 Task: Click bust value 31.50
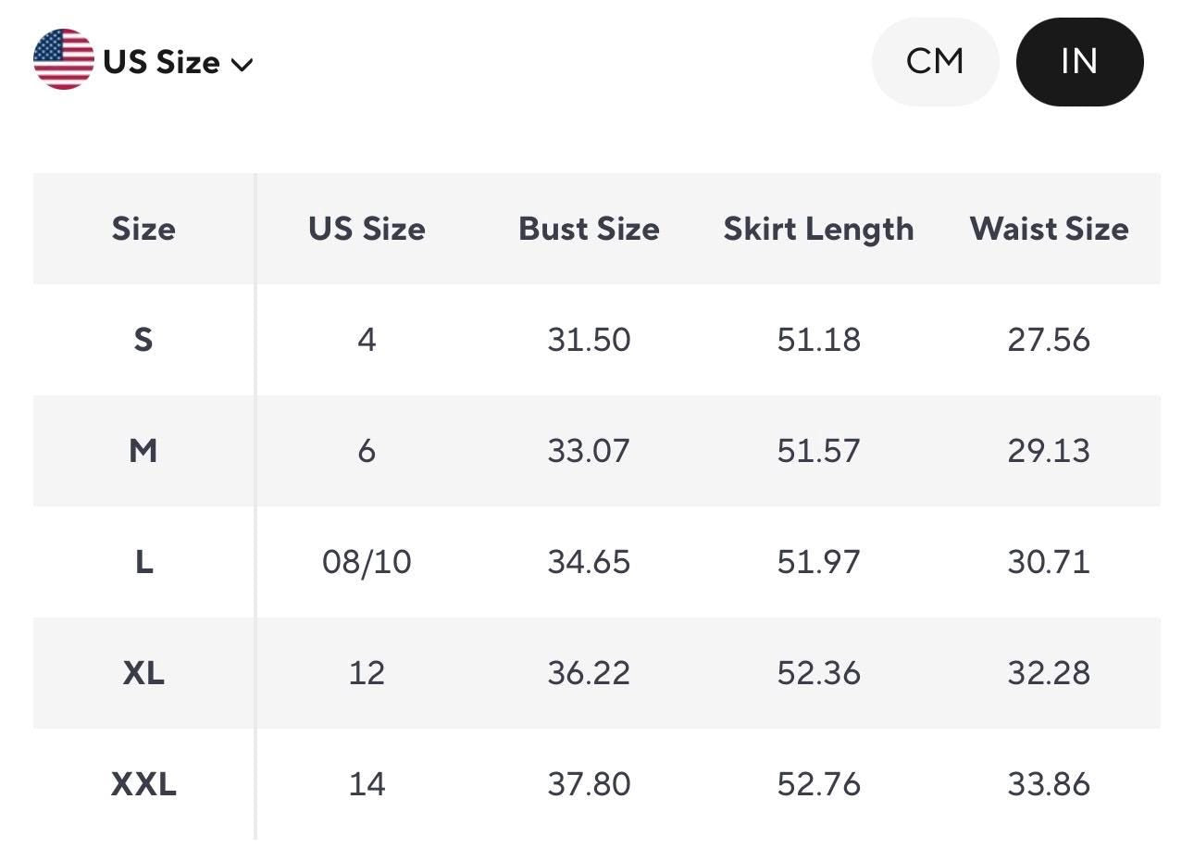point(589,340)
